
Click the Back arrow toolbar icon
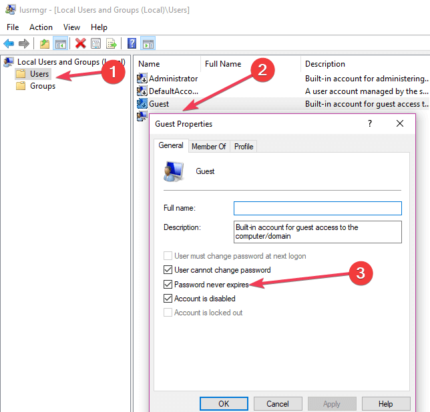pos(9,43)
